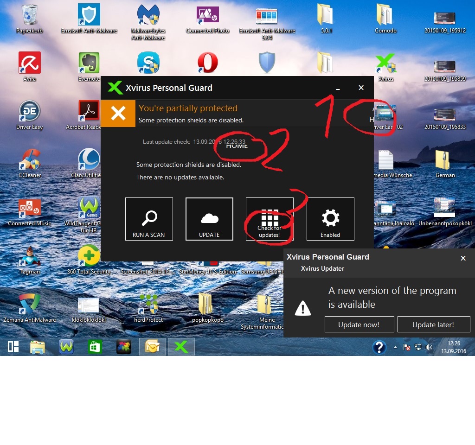Image resolution: width=475 pixels, height=445 pixels.
Task: Click the Check for updates tile
Action: [x=270, y=219]
